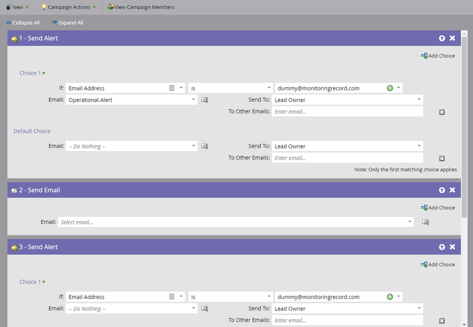This screenshot has width=473, height=327.
Task: Open the New menu
Action: coord(17,7)
